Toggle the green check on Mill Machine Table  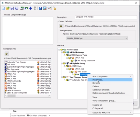(68, 55)
